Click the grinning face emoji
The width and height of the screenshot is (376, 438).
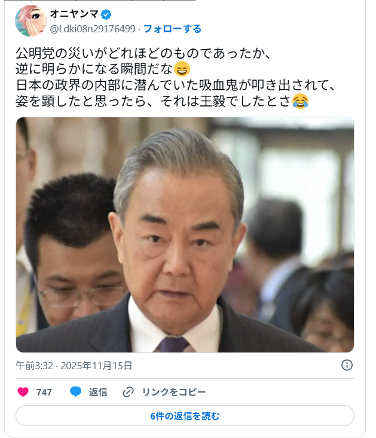[182, 69]
